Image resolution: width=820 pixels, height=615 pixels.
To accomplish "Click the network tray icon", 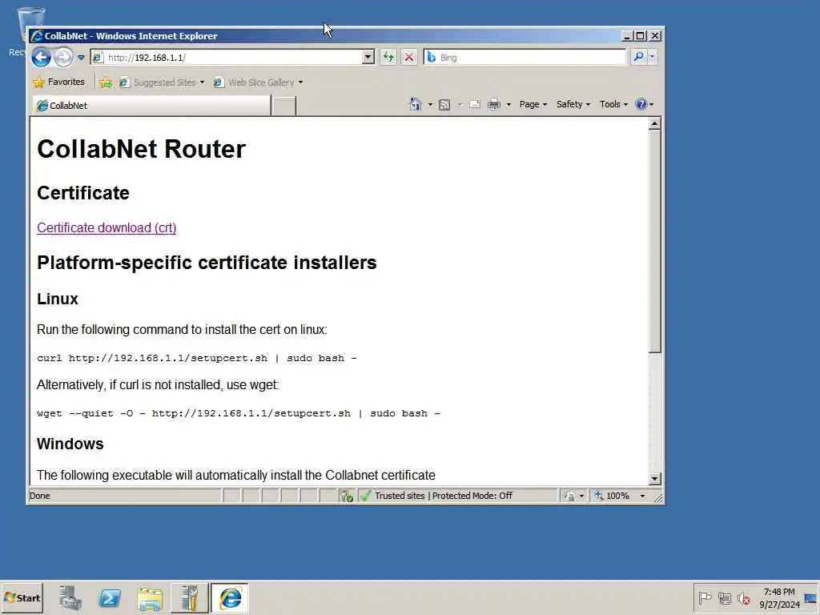I will tap(724, 598).
